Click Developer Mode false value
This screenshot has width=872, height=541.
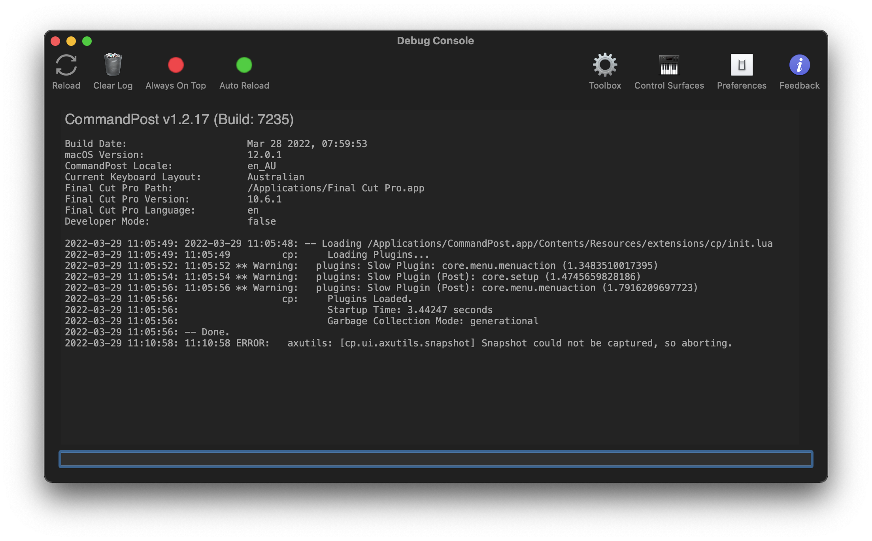point(262,221)
